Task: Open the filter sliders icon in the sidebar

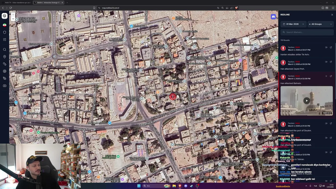Action: [x=4, y=39]
